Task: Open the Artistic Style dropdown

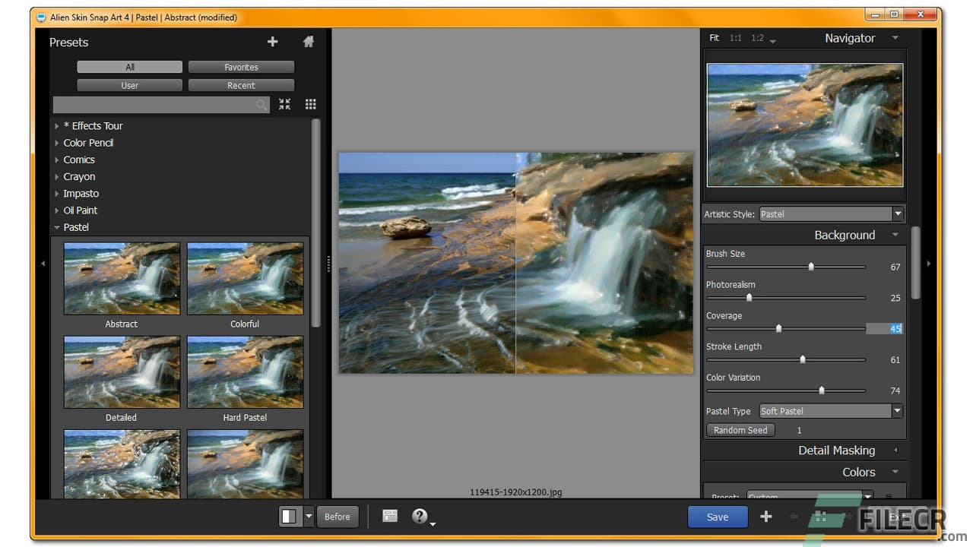Action: click(x=831, y=214)
